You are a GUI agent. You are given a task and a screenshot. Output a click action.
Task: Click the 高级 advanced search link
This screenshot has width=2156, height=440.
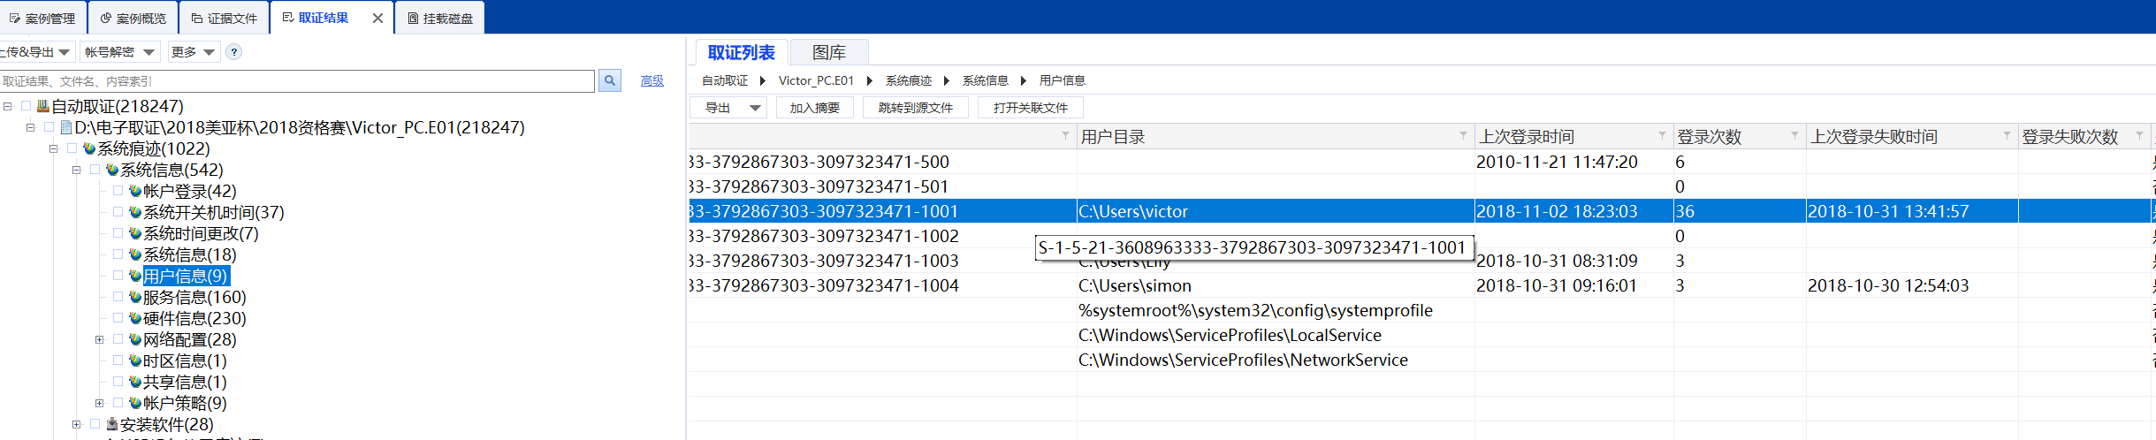[651, 80]
